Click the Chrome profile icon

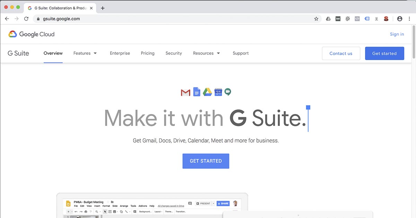(x=400, y=18)
